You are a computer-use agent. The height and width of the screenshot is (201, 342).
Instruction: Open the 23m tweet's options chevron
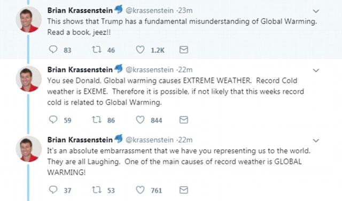[316, 11]
